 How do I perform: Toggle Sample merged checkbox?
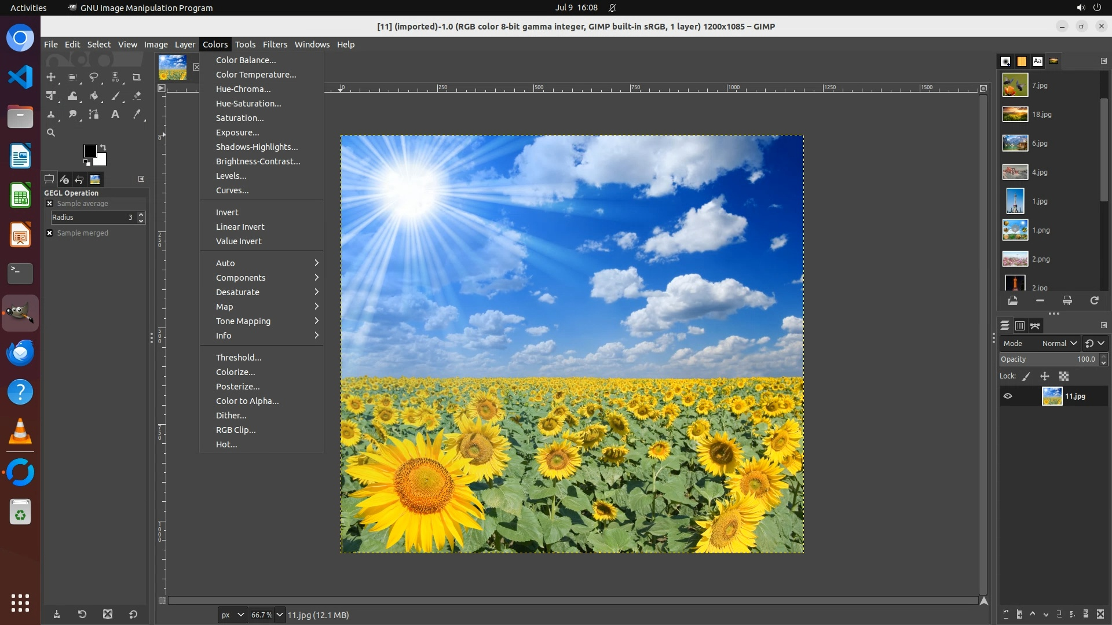(x=50, y=233)
